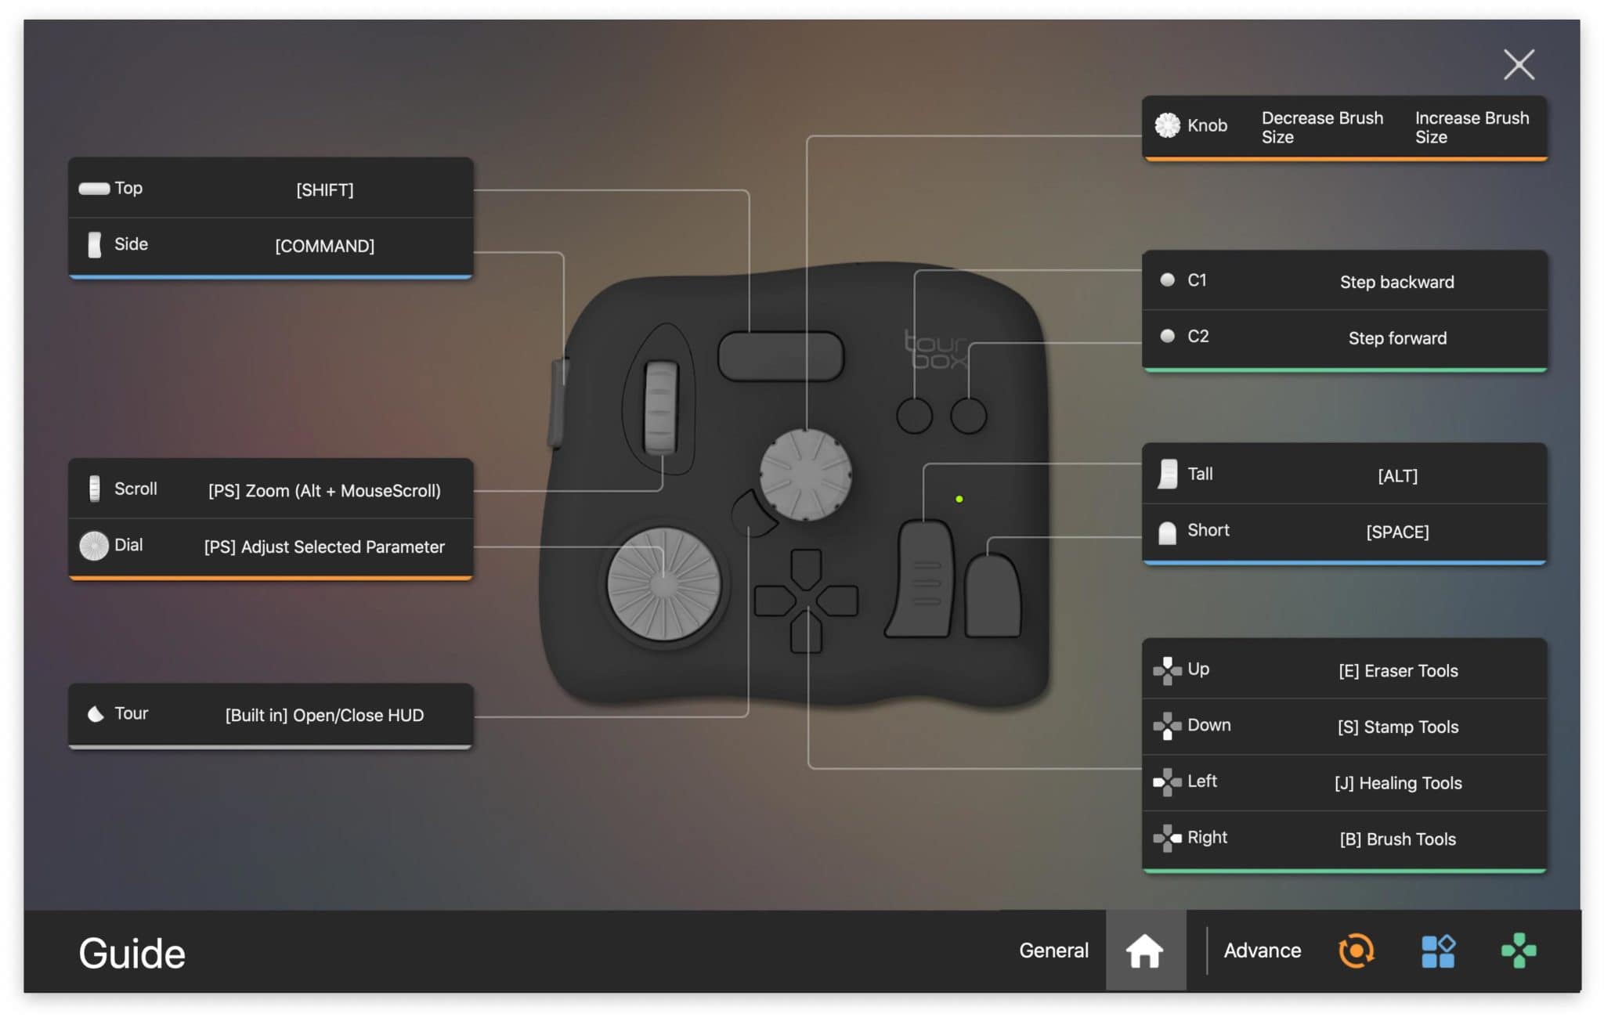Click the C1 radio dot indicator

pyautogui.click(x=1167, y=280)
